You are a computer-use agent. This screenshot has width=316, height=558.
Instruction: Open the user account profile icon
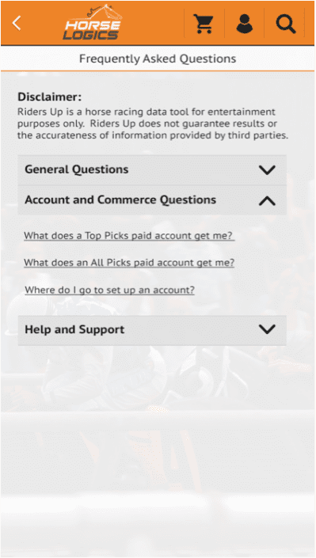click(245, 24)
